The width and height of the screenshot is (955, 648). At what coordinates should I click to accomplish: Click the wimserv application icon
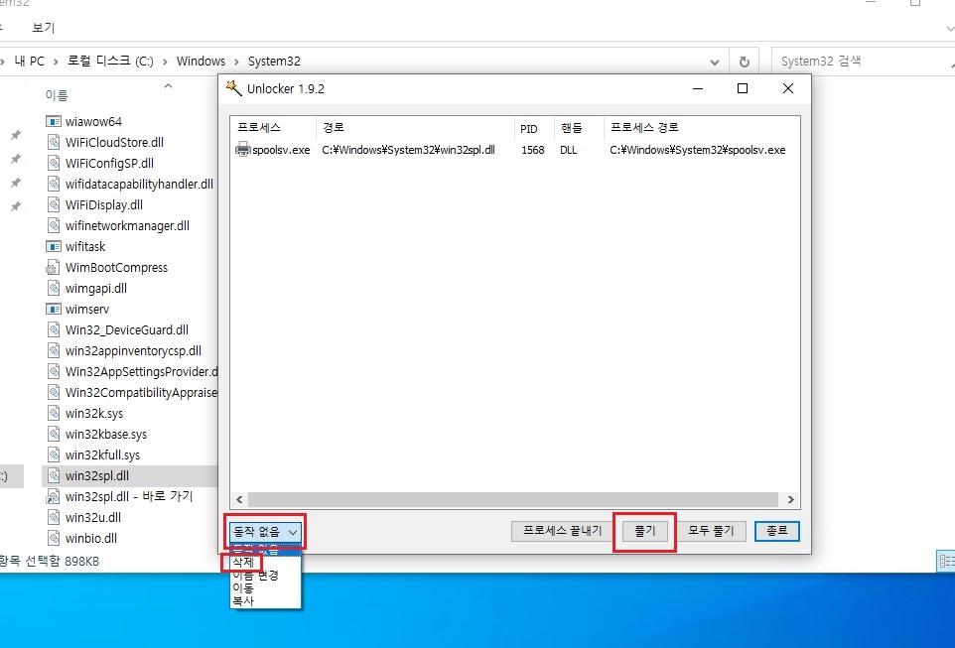54,310
